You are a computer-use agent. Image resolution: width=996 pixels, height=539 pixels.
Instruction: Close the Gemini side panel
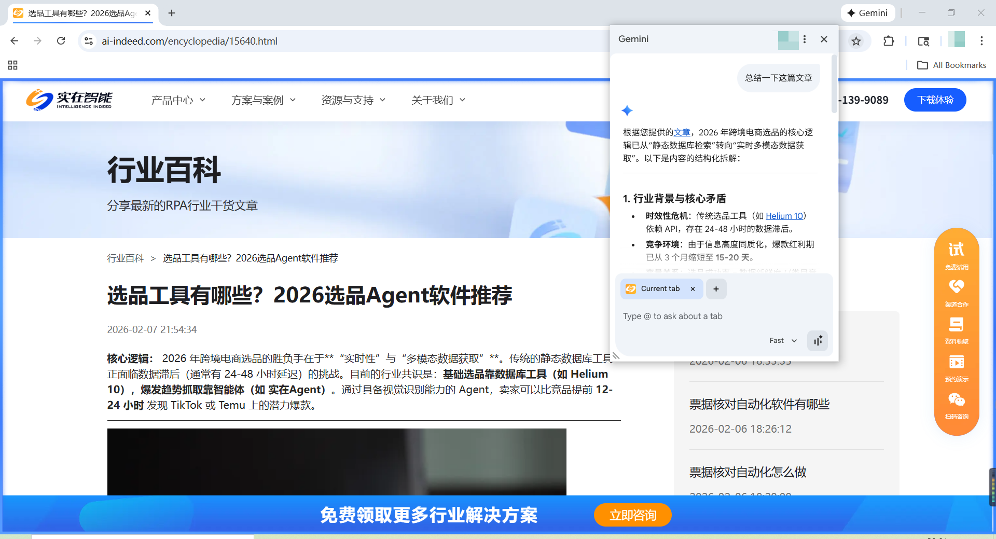pyautogui.click(x=824, y=39)
